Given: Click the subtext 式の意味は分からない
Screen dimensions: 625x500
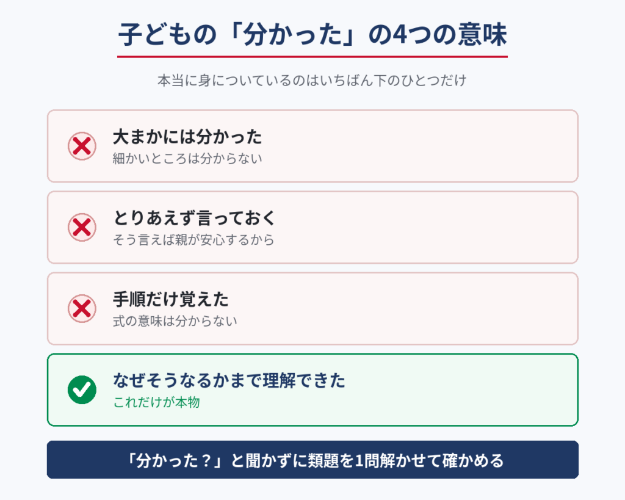Looking at the screenshot, I should pos(175,321).
